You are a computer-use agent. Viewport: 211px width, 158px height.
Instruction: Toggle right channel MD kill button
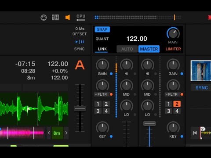156,94
